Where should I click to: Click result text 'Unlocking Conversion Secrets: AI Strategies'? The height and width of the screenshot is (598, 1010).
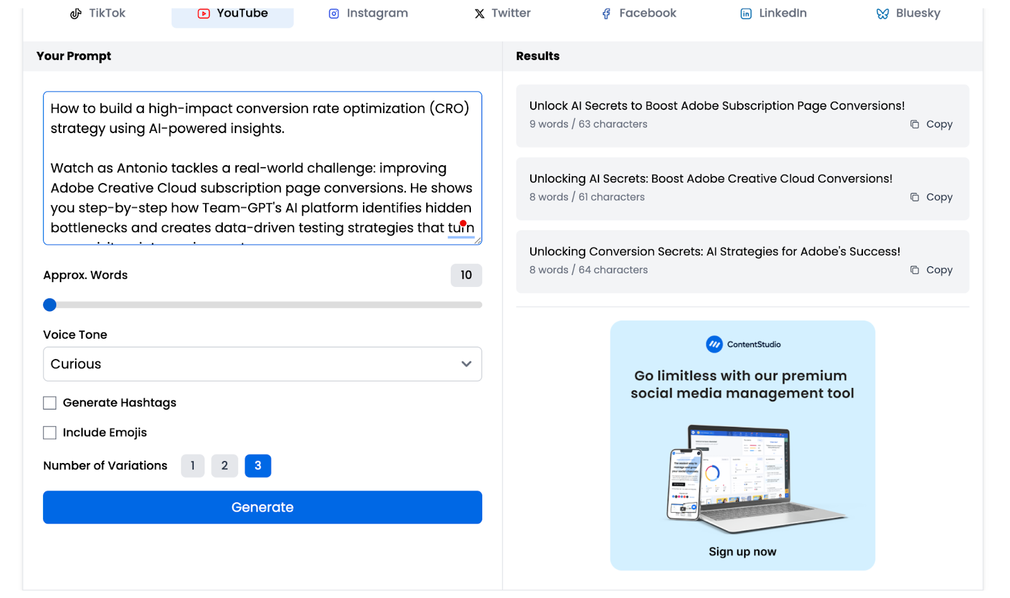pyautogui.click(x=715, y=252)
